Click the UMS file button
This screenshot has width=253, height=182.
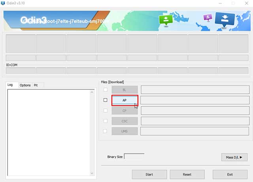pyautogui.click(x=125, y=131)
